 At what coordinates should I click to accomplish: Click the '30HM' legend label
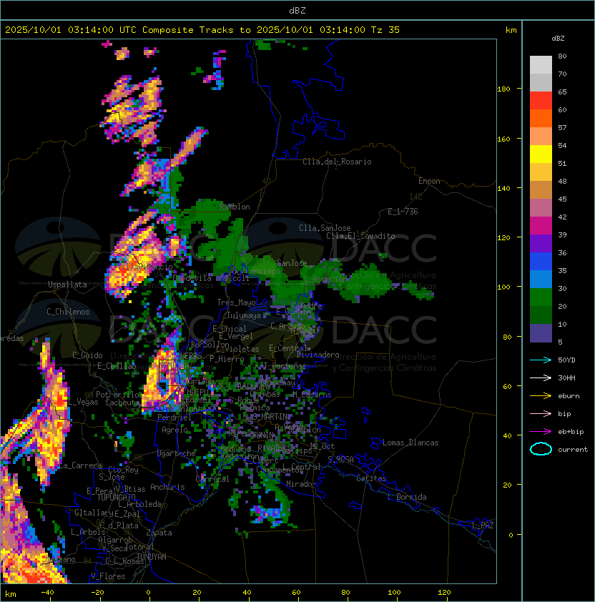(566, 378)
